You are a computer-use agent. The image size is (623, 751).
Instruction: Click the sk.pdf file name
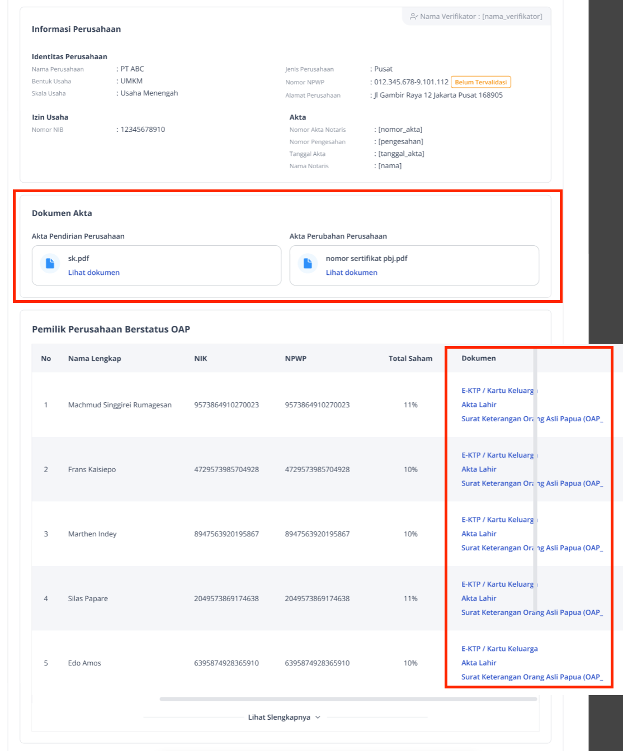pyautogui.click(x=78, y=259)
